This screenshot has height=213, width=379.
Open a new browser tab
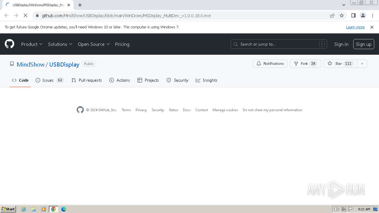click(80, 5)
